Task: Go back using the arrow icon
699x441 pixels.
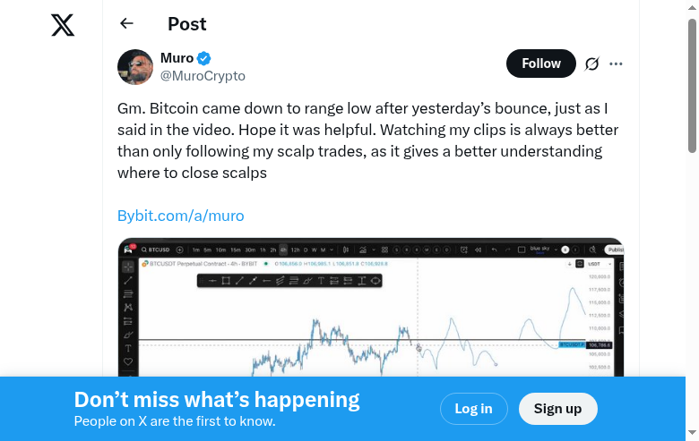Action: (126, 24)
